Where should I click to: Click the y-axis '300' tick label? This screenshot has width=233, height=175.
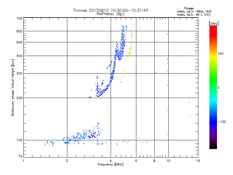tap(19, 73)
